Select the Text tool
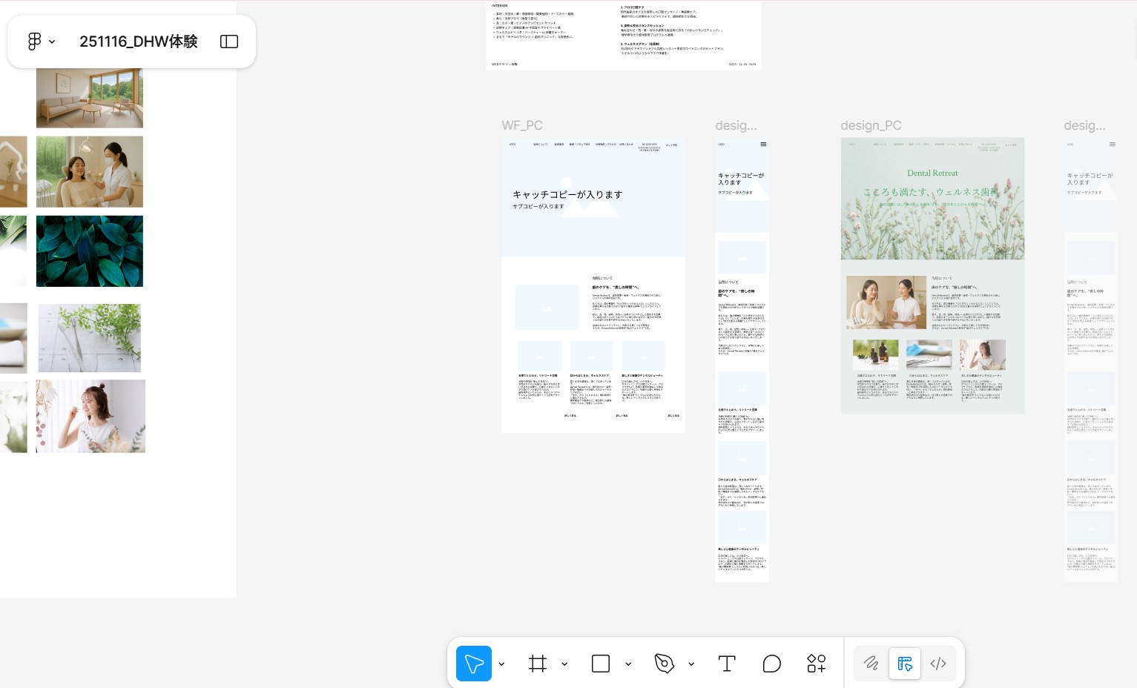 click(727, 664)
